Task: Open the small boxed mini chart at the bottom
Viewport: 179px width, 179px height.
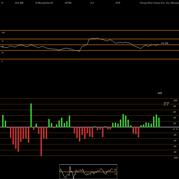Action: coord(88,171)
